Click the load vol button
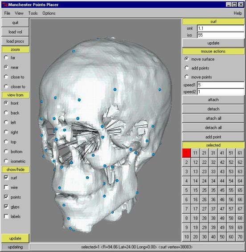This screenshot has height=252, width=246. [x=15, y=32]
